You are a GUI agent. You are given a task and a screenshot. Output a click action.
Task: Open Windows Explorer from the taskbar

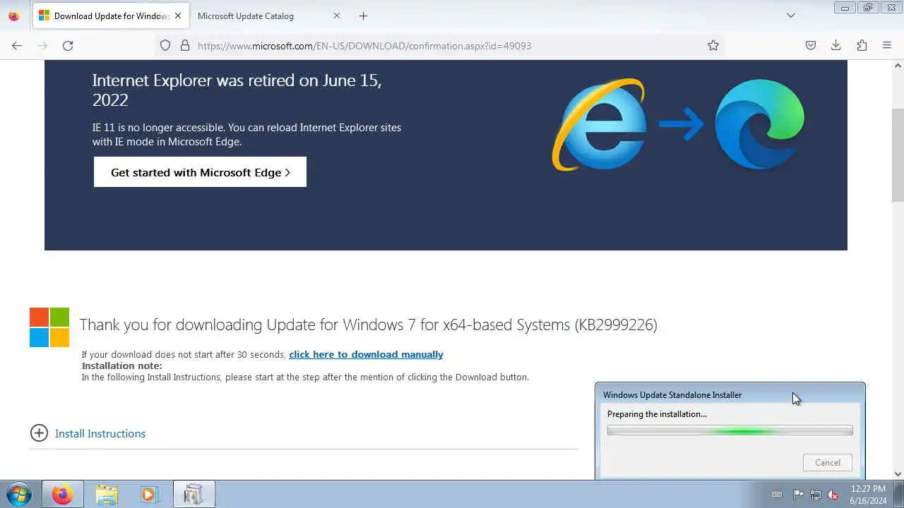[x=107, y=495]
